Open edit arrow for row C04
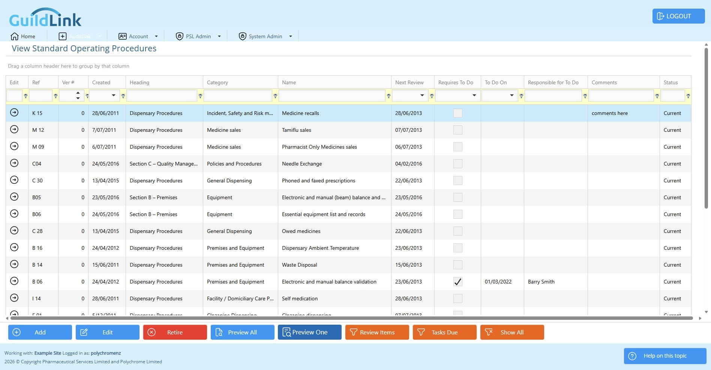 tap(14, 163)
